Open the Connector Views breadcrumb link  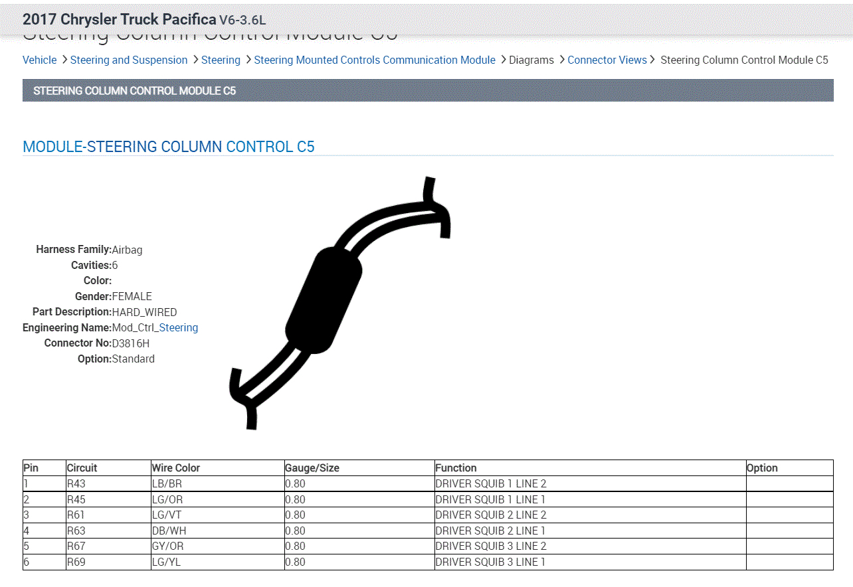coord(607,60)
